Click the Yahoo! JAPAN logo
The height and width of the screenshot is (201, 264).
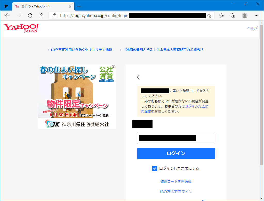point(21,28)
